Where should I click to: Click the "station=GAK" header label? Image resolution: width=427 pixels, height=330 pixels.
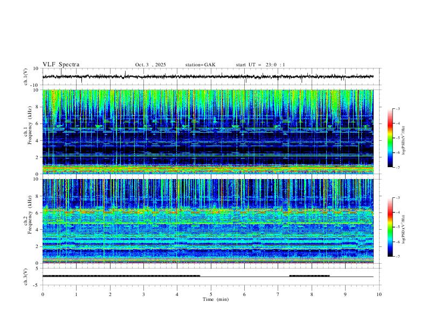click(x=200, y=65)
